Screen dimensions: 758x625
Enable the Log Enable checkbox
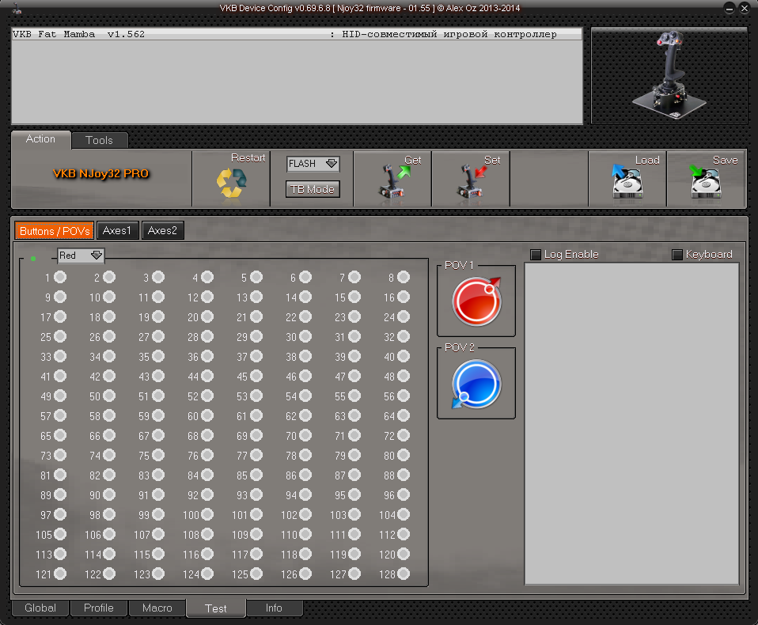[536, 255]
